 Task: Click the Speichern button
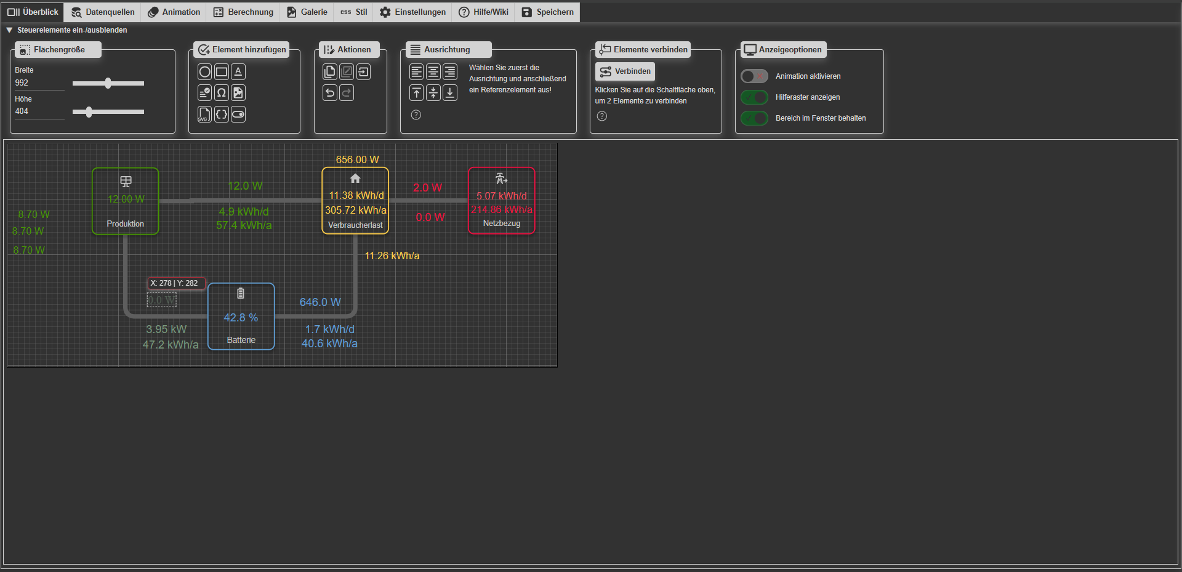[547, 12]
